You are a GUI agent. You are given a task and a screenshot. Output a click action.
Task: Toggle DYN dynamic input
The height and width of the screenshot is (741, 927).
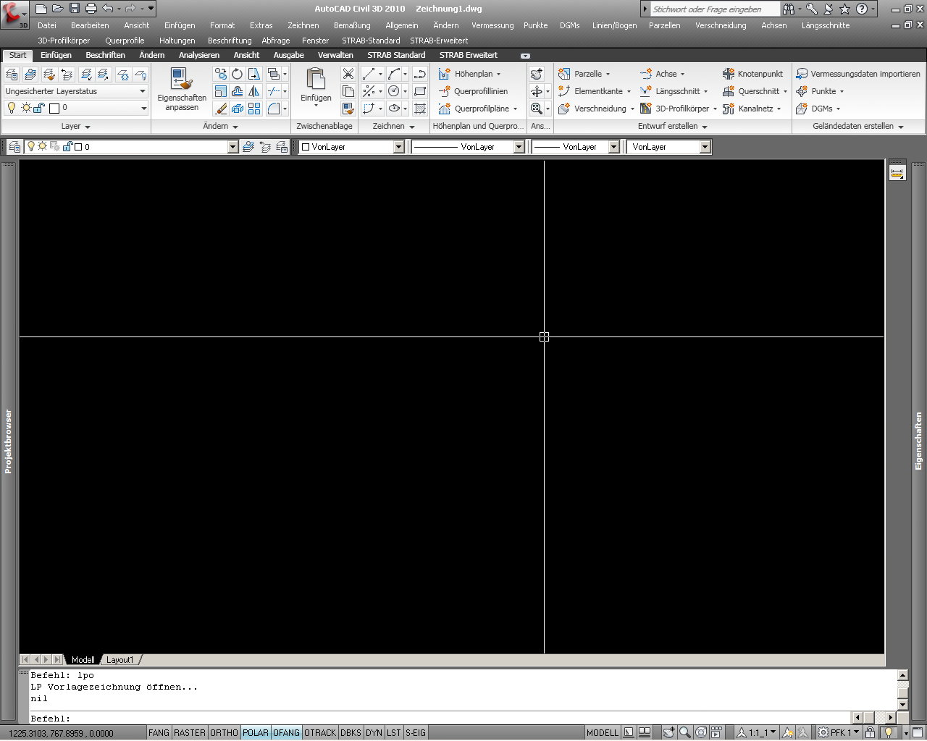pos(374,732)
